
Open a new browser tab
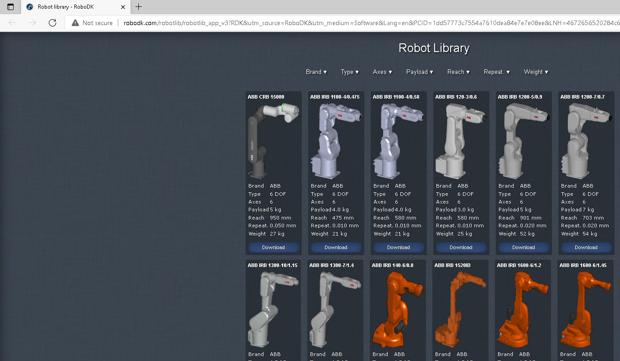[139, 7]
